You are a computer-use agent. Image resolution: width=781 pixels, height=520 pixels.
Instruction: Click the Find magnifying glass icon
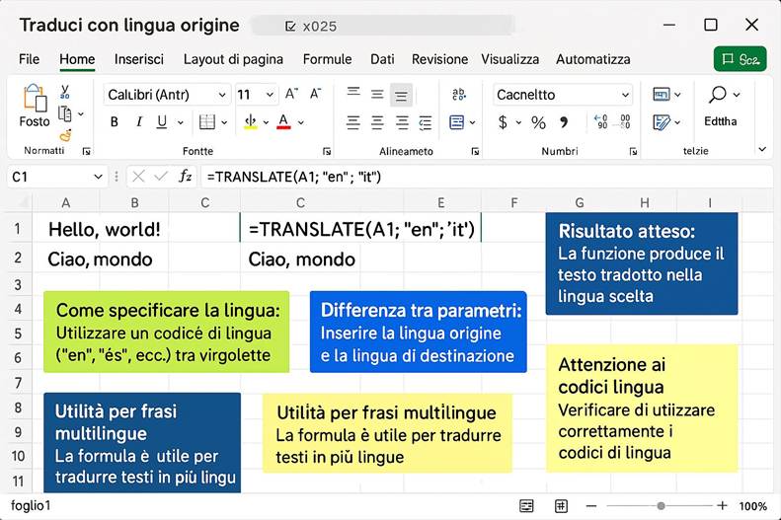click(718, 94)
